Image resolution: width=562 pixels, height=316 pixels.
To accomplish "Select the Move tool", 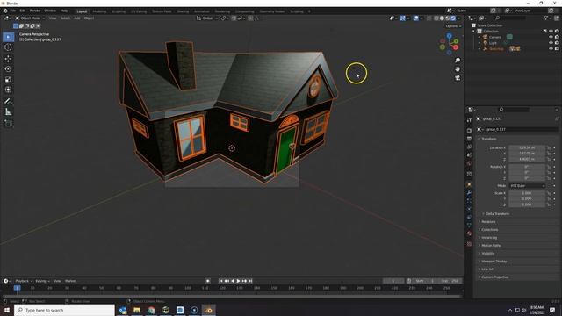I will (x=8, y=59).
